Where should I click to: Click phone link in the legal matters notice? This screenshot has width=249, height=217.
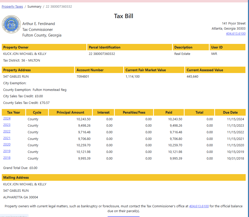(199, 206)
